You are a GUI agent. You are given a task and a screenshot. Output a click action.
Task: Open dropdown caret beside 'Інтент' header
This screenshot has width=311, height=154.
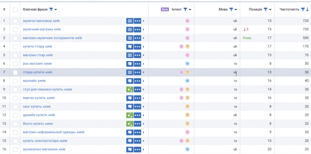point(190,10)
